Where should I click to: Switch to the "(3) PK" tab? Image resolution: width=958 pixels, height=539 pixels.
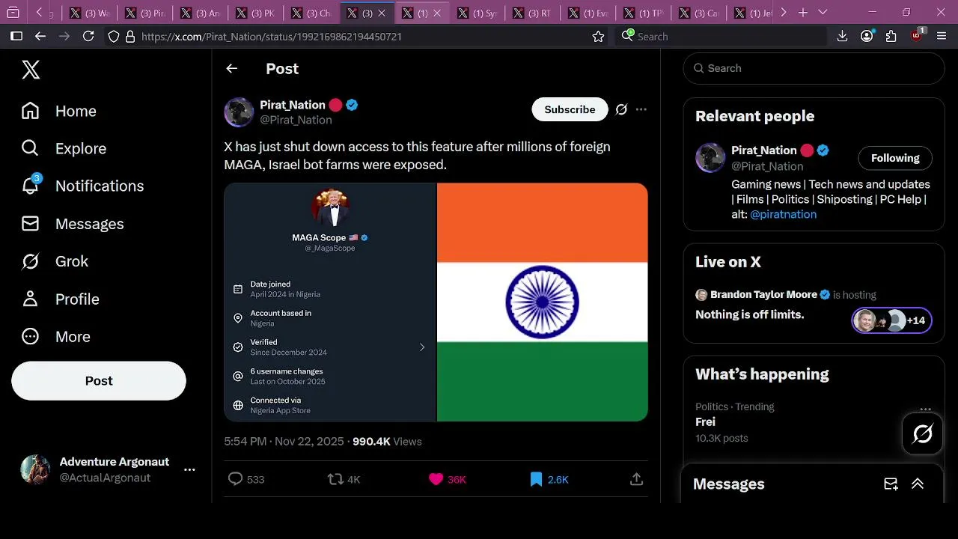[x=256, y=13]
